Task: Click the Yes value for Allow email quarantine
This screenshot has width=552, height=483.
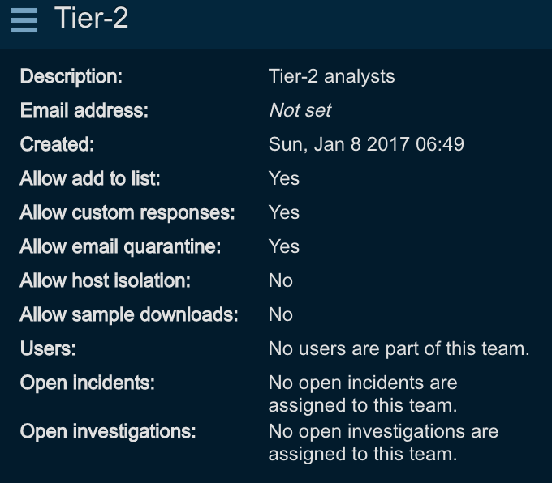Action: [x=283, y=247]
